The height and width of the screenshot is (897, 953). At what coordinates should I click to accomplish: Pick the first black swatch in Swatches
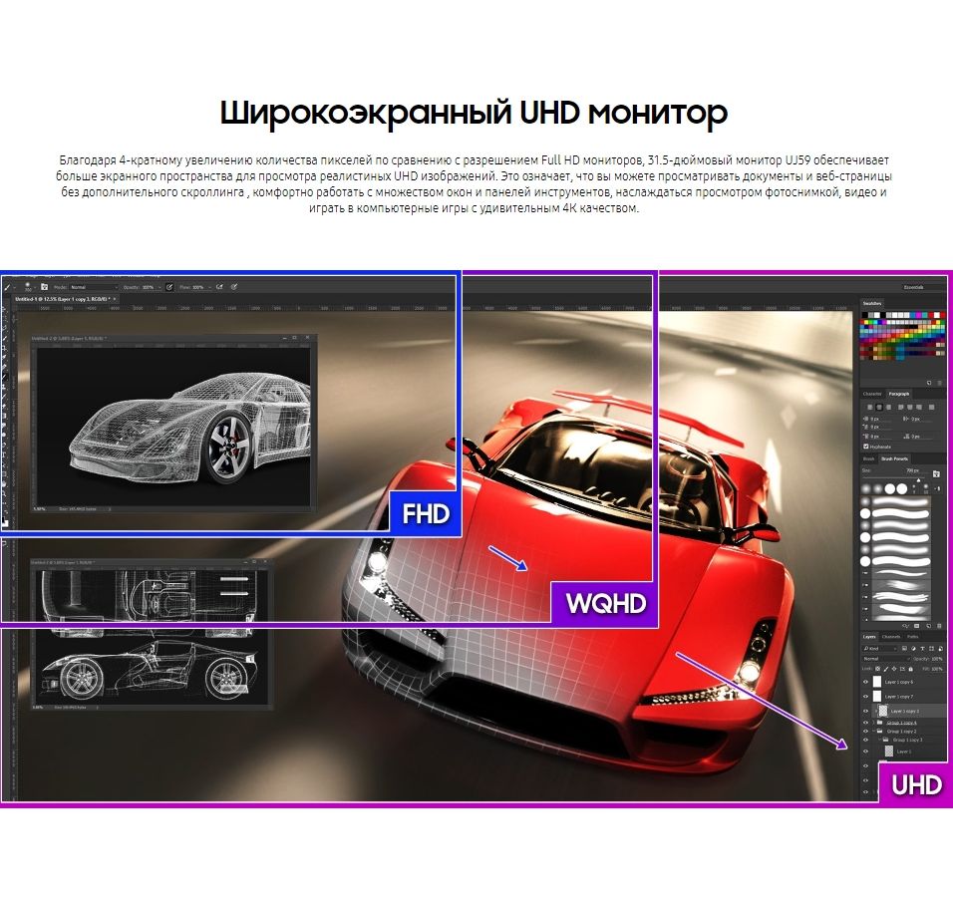click(x=866, y=316)
